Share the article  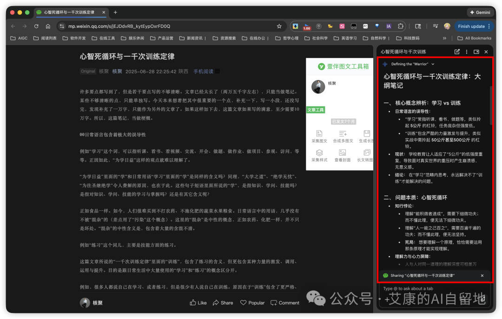pos(223,303)
